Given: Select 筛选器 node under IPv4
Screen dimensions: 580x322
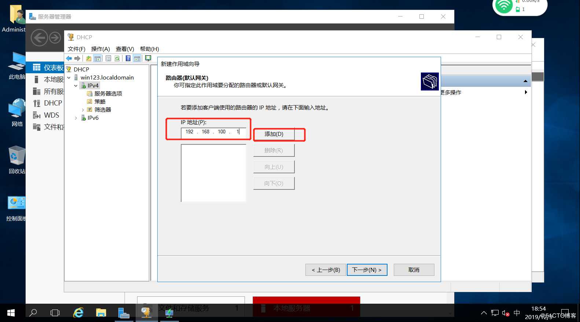Looking at the screenshot, I should (x=103, y=110).
